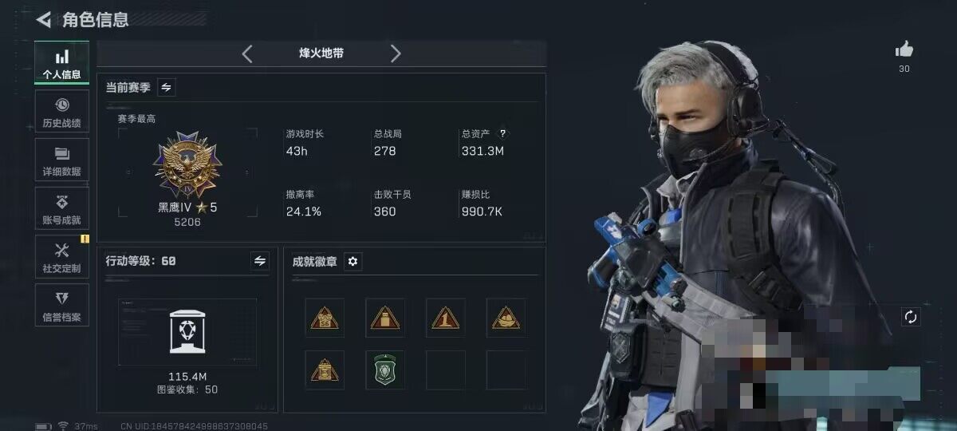The image size is (957, 431).
Task: Open the 历史战绩 sidebar tab
Action: (61, 113)
